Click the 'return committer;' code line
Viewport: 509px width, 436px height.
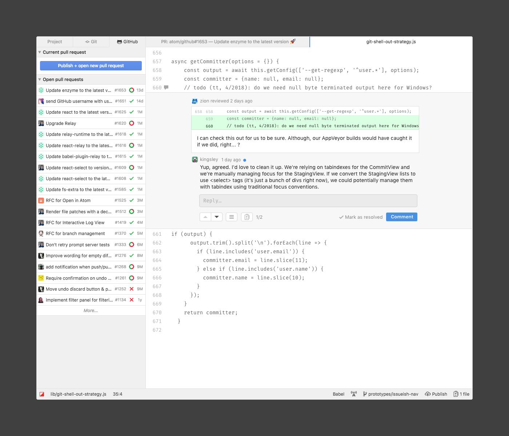211,312
